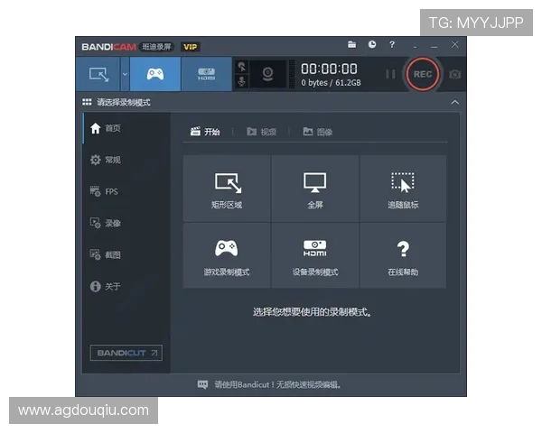Select the 开始 tab

pyautogui.click(x=205, y=132)
